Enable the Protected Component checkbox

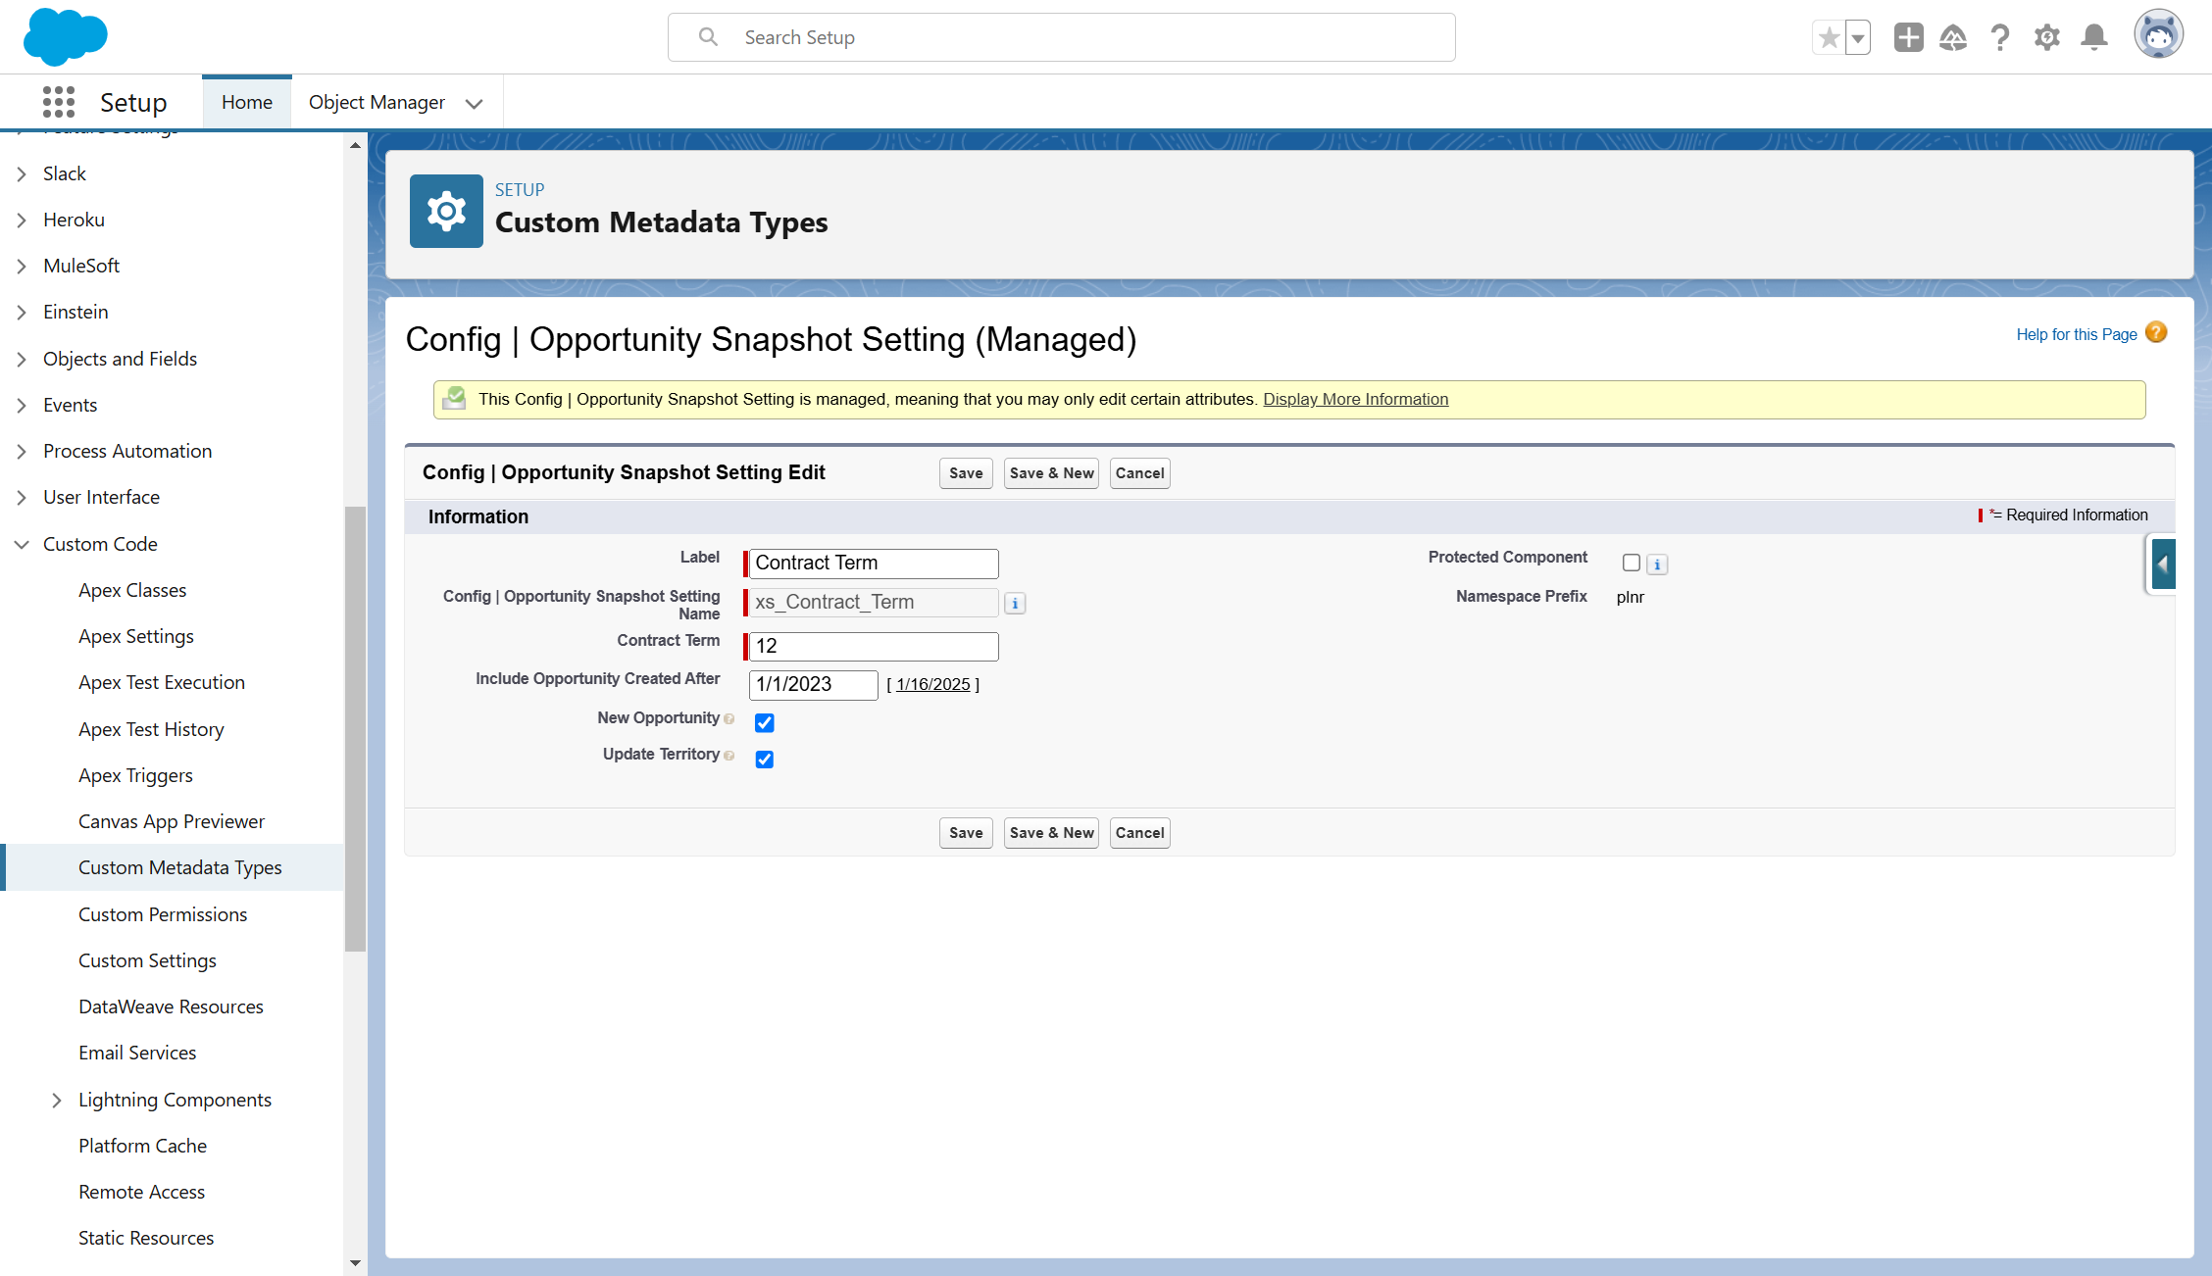point(1632,563)
